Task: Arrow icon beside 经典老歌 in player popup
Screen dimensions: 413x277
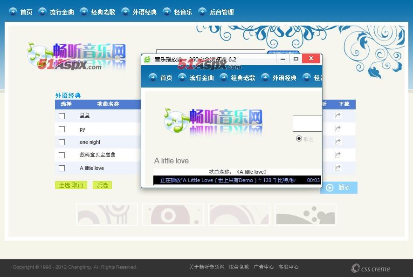Action: pyautogui.click(x=224, y=77)
